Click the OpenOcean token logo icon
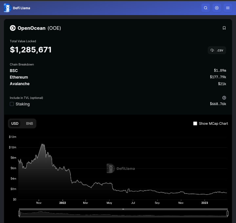Viewport: 236px width, 223px height. [13, 28]
